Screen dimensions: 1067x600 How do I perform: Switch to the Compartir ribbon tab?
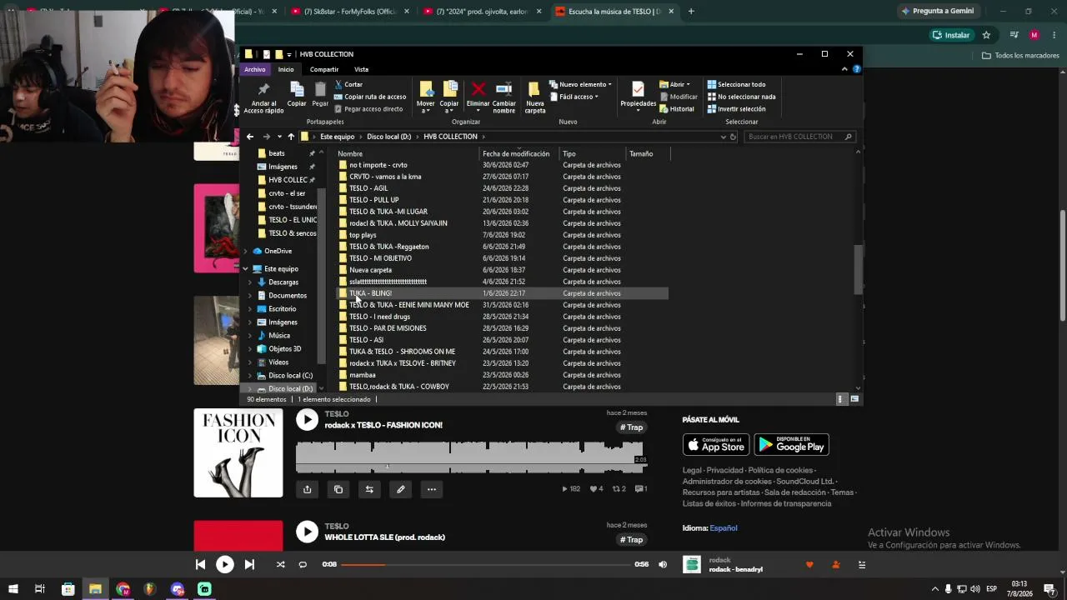(324, 69)
